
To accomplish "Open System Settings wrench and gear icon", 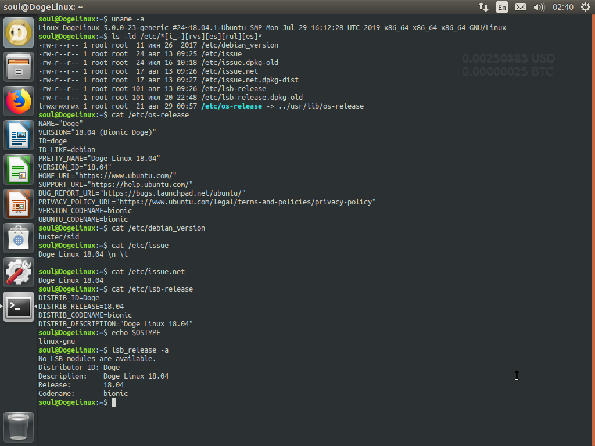I will tap(18, 272).
